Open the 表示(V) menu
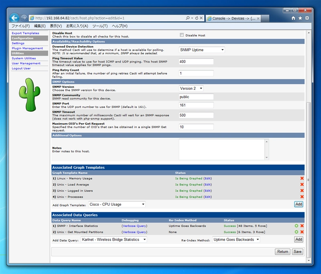 pyautogui.click(x=56, y=26)
